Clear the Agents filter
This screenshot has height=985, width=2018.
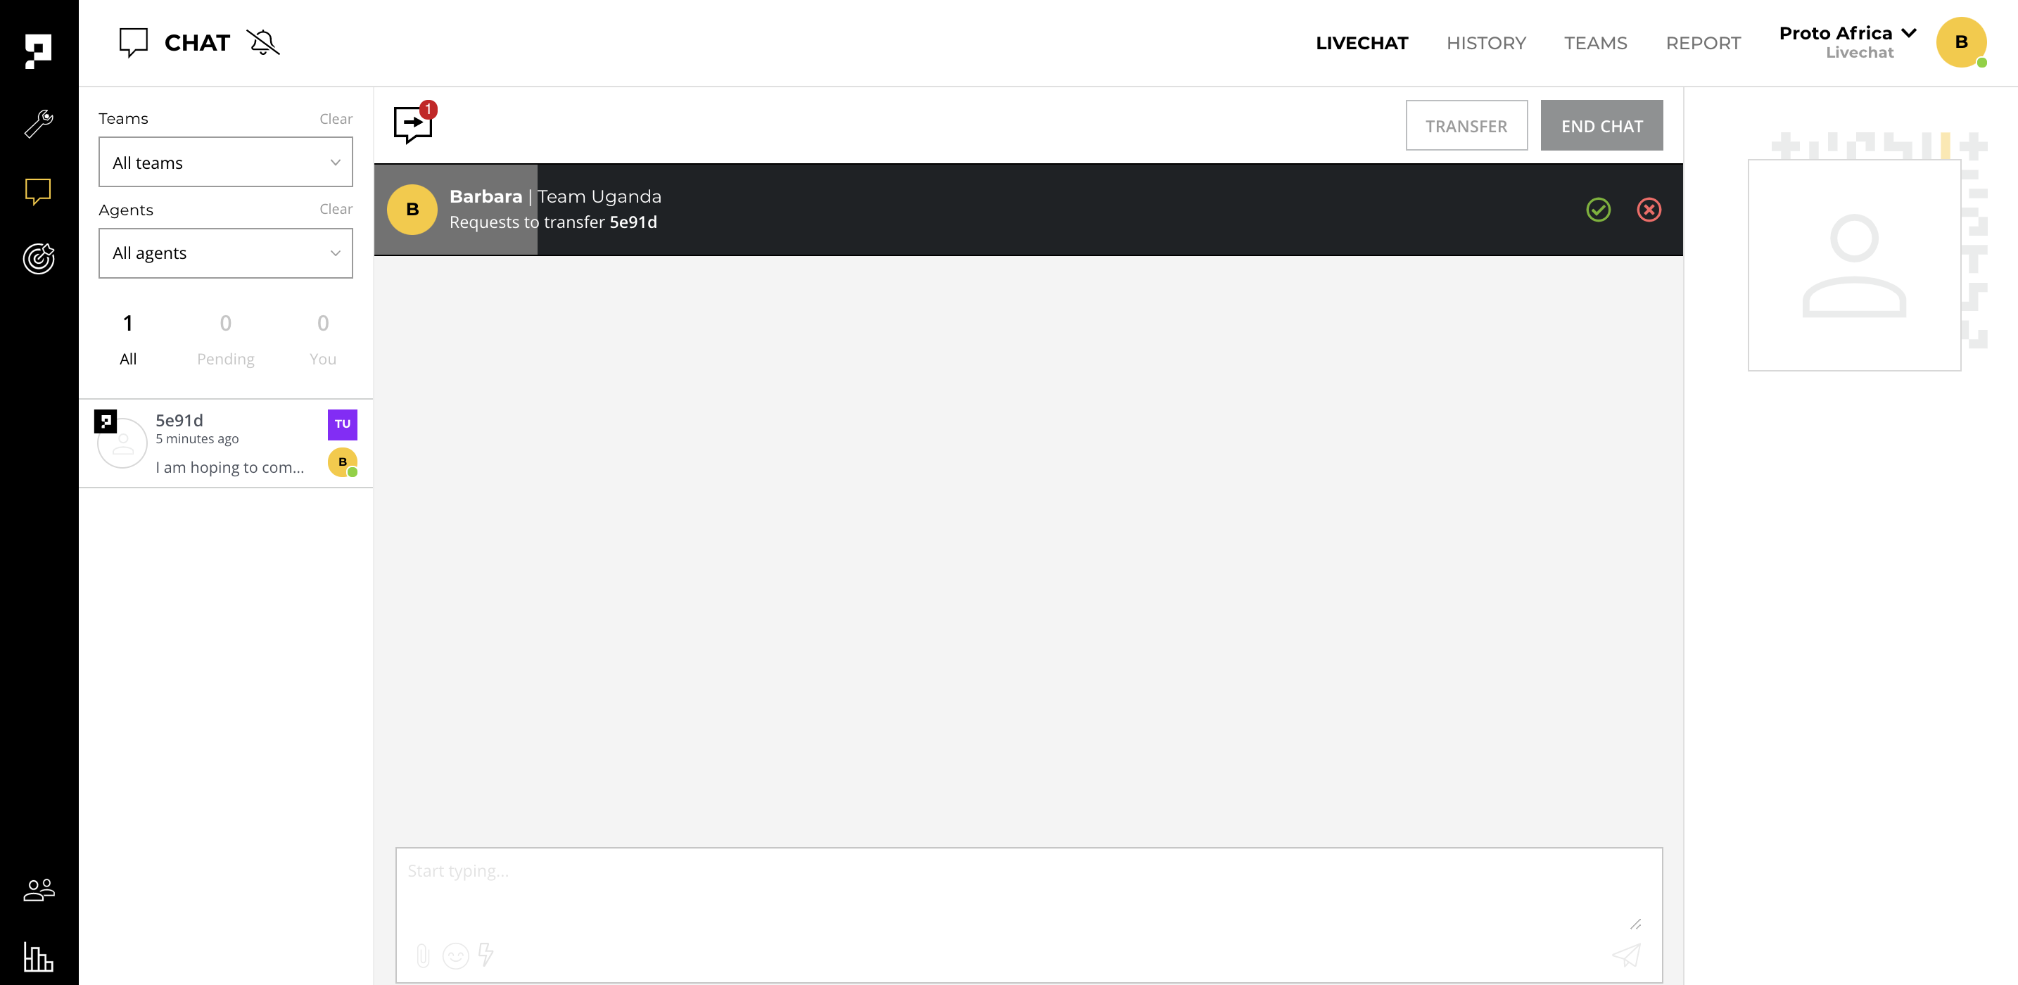coord(336,209)
